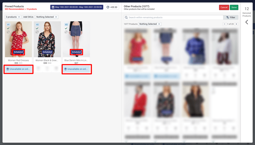Screen dimensions: 255x145
Task: Select the Women Black & Green product thumbnail
Action: click(47, 39)
